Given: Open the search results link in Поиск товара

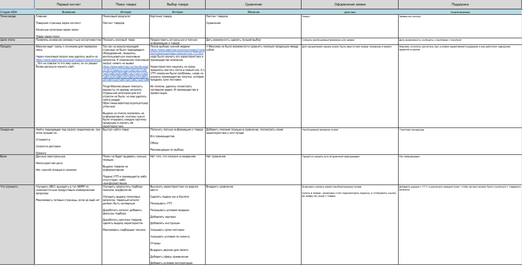Looking at the screenshot, I should coord(126,72).
